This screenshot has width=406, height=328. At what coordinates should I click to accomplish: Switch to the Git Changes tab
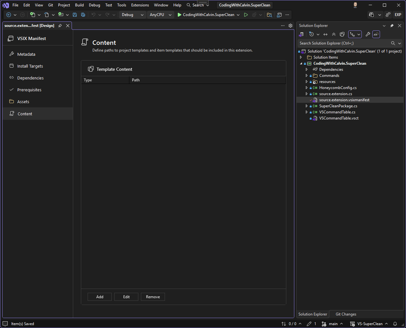pos(346,314)
